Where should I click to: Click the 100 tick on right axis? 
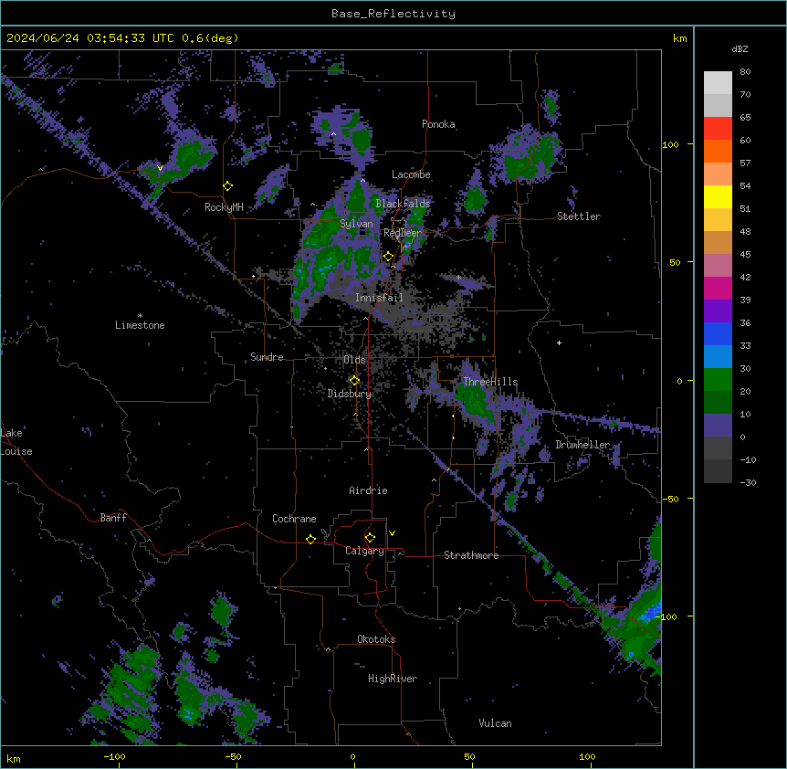coord(670,144)
